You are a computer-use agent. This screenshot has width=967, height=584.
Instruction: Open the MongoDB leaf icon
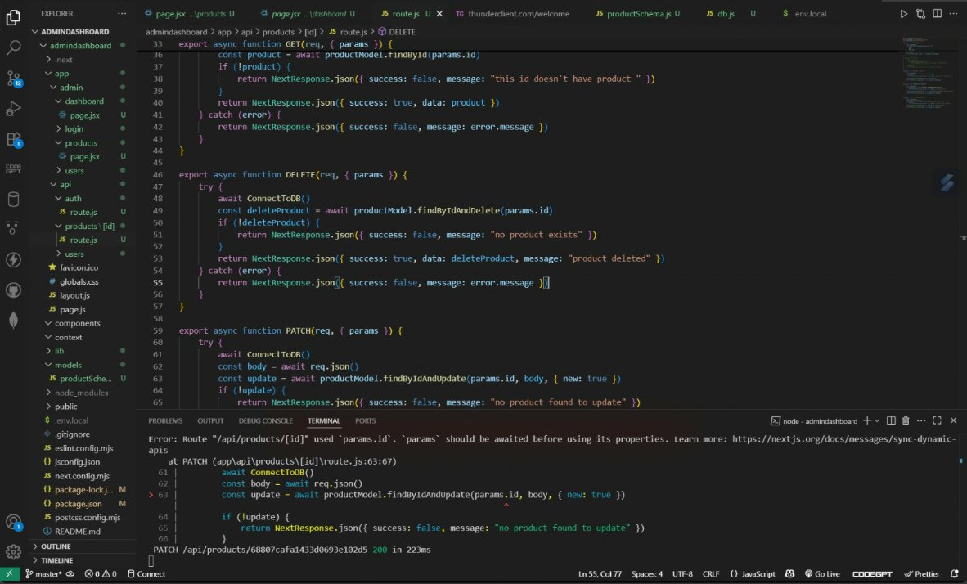pyautogui.click(x=13, y=320)
